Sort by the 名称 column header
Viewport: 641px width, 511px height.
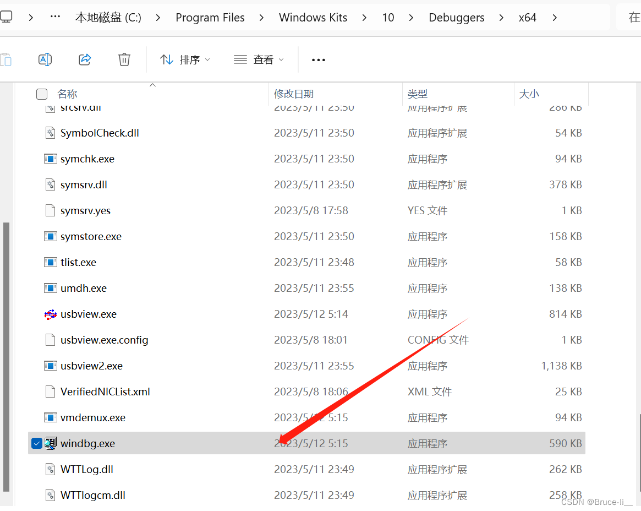coord(67,94)
